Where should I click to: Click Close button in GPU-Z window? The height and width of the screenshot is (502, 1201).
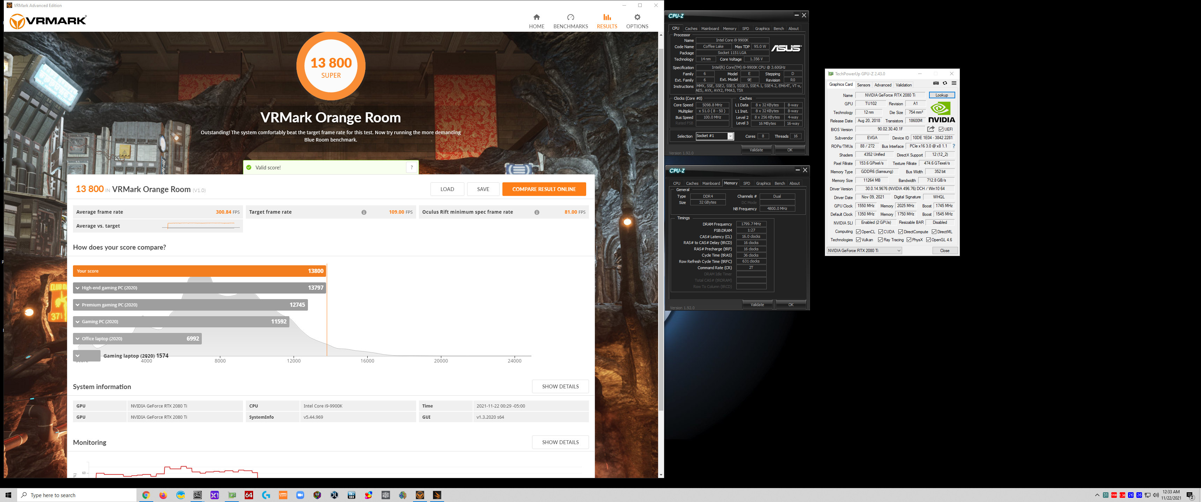(x=945, y=251)
